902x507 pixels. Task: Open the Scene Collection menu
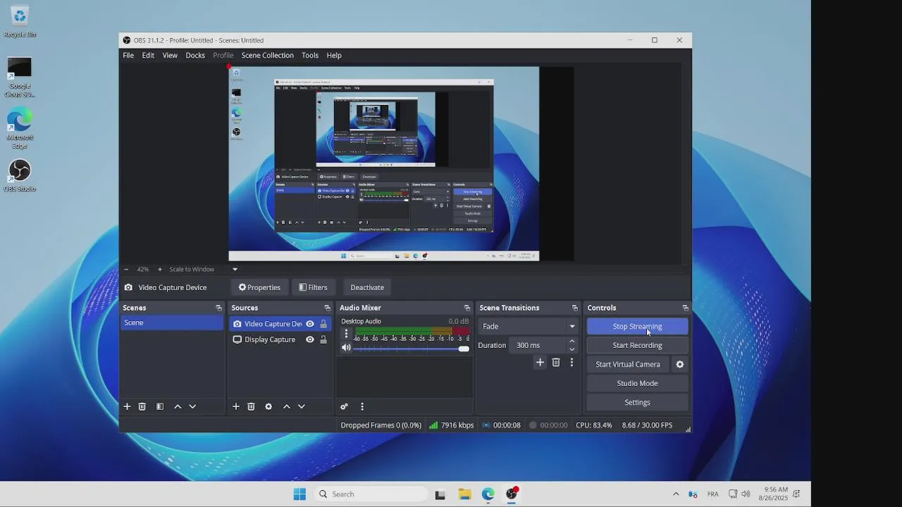click(267, 55)
